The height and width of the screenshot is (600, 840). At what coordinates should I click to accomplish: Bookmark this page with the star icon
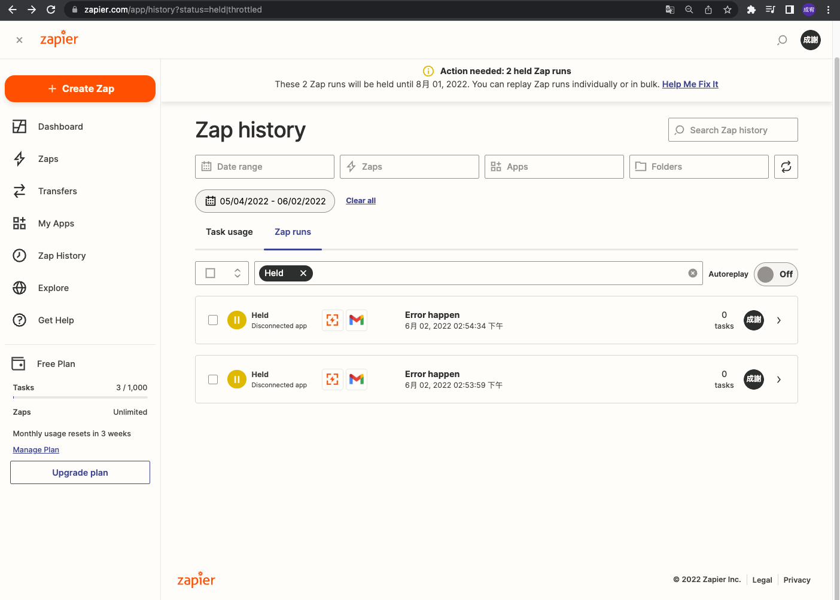click(x=728, y=10)
